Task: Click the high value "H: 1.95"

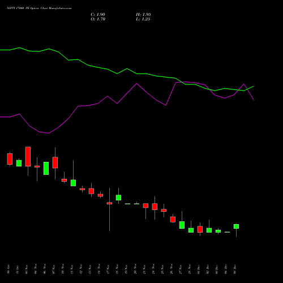Action: tap(143, 15)
